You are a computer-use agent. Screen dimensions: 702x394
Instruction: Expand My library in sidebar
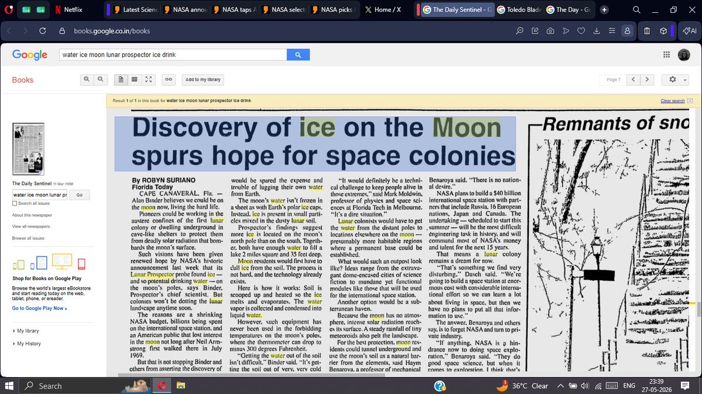pyautogui.click(x=27, y=331)
